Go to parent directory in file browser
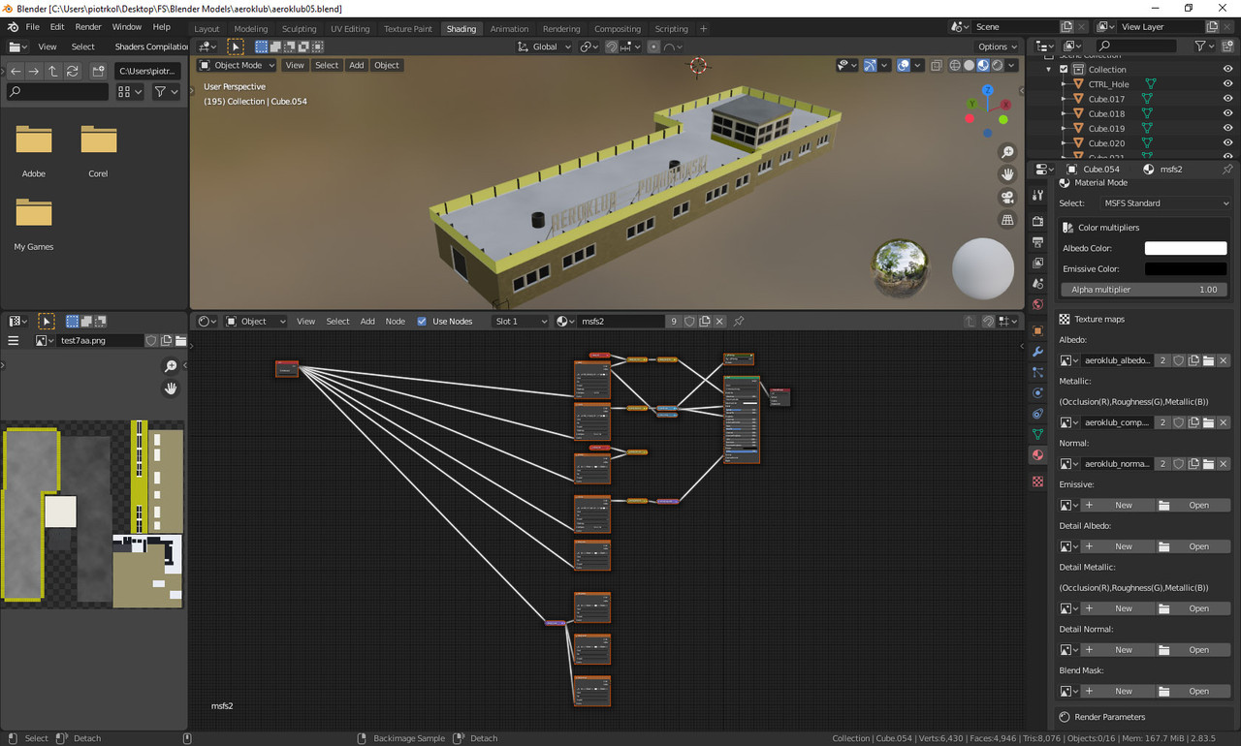1241x746 pixels. pos(52,71)
